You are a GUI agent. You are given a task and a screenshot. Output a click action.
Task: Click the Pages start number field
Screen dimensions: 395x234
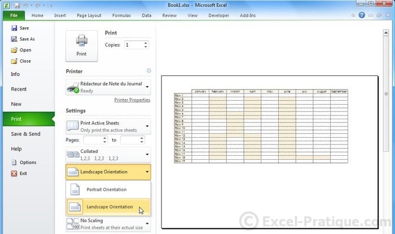pyautogui.click(x=93, y=140)
